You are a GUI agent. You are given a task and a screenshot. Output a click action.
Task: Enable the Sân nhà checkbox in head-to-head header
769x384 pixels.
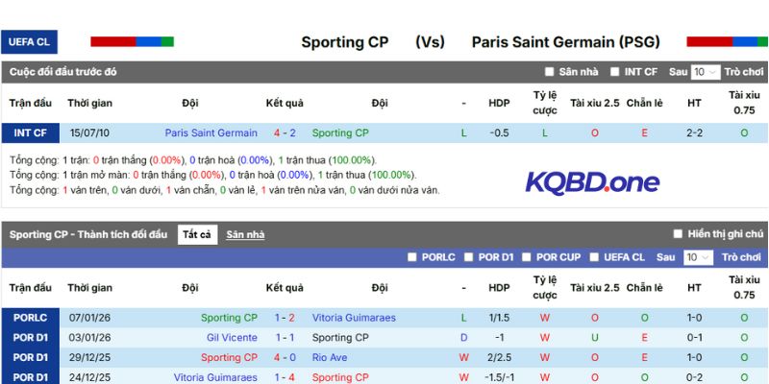[x=550, y=72]
